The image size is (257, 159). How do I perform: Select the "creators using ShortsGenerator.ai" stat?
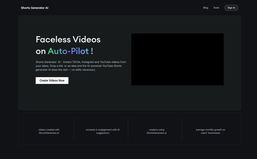[157, 131]
